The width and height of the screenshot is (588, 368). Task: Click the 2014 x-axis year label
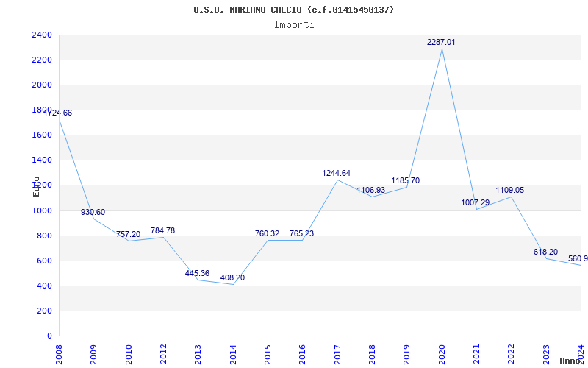coord(233,354)
